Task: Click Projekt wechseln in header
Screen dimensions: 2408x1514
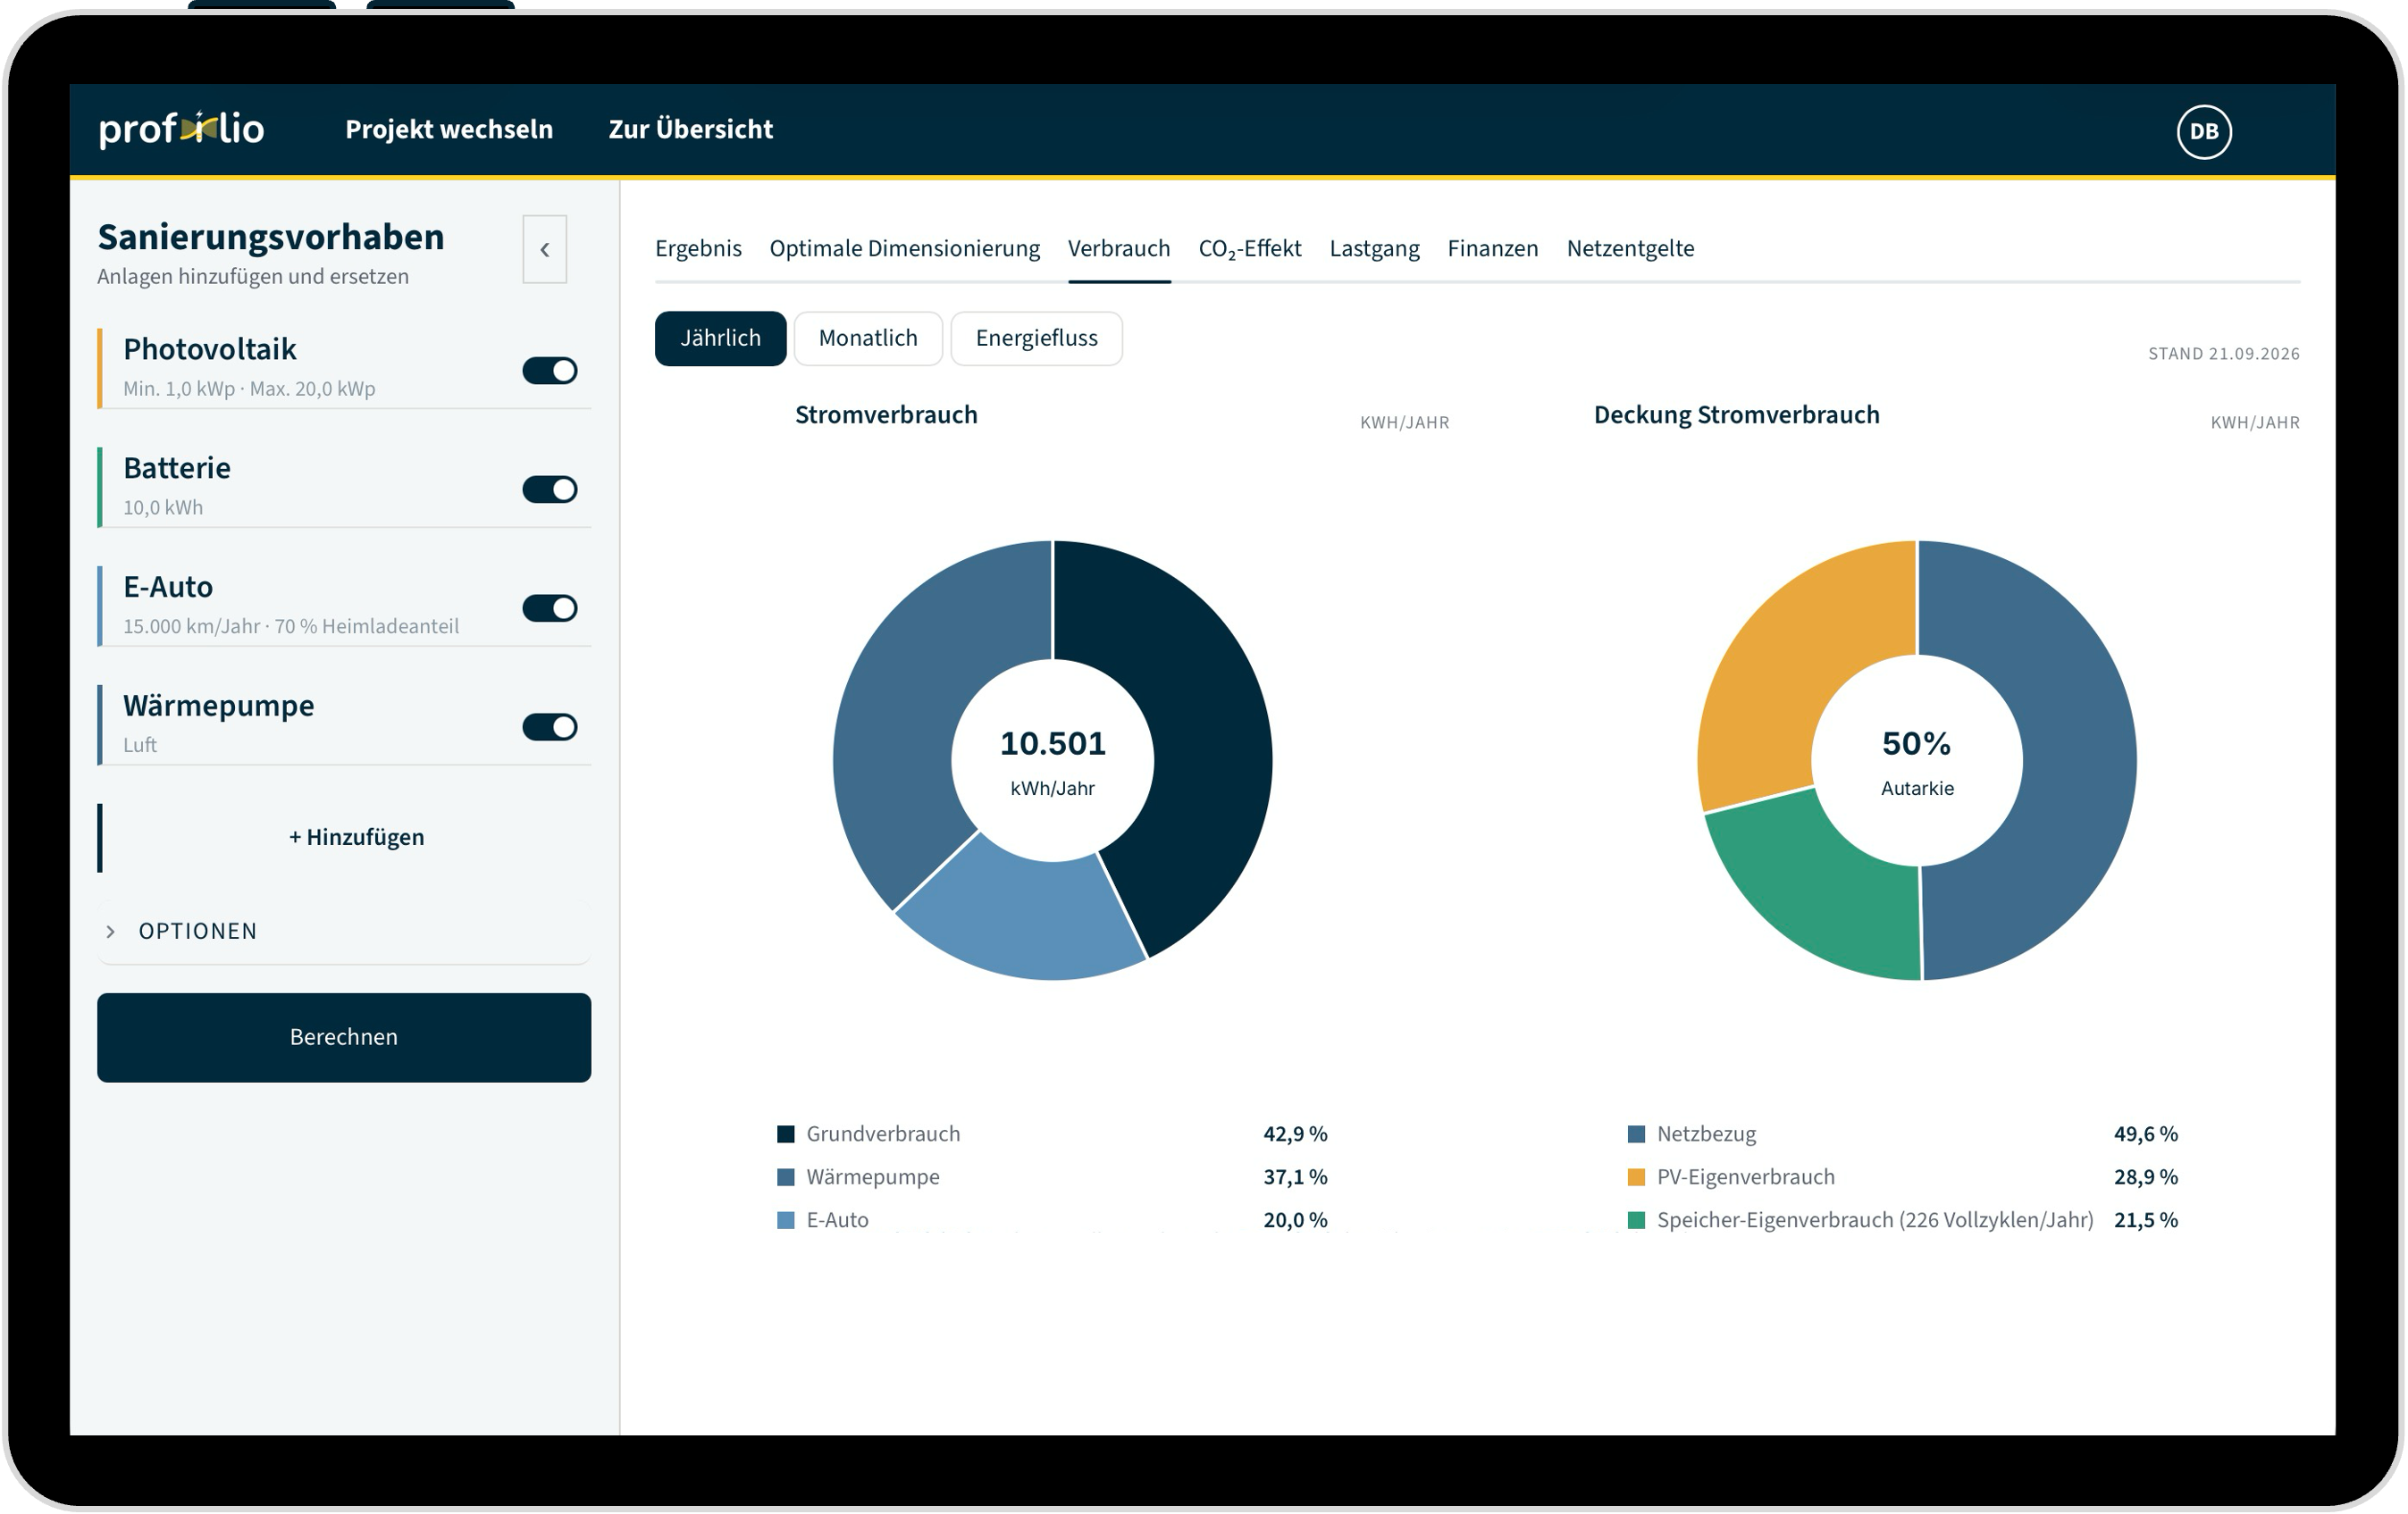Action: 449,129
